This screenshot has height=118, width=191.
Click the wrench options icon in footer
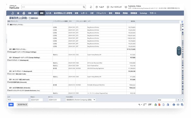coord(139,104)
